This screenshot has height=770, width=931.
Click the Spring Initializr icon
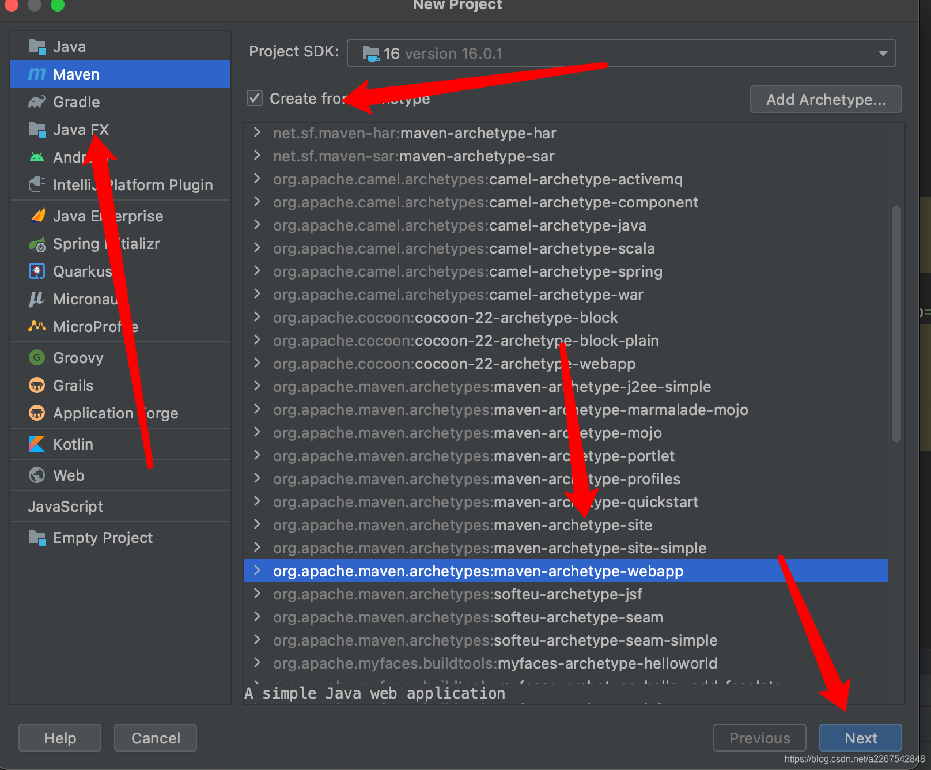click(37, 244)
